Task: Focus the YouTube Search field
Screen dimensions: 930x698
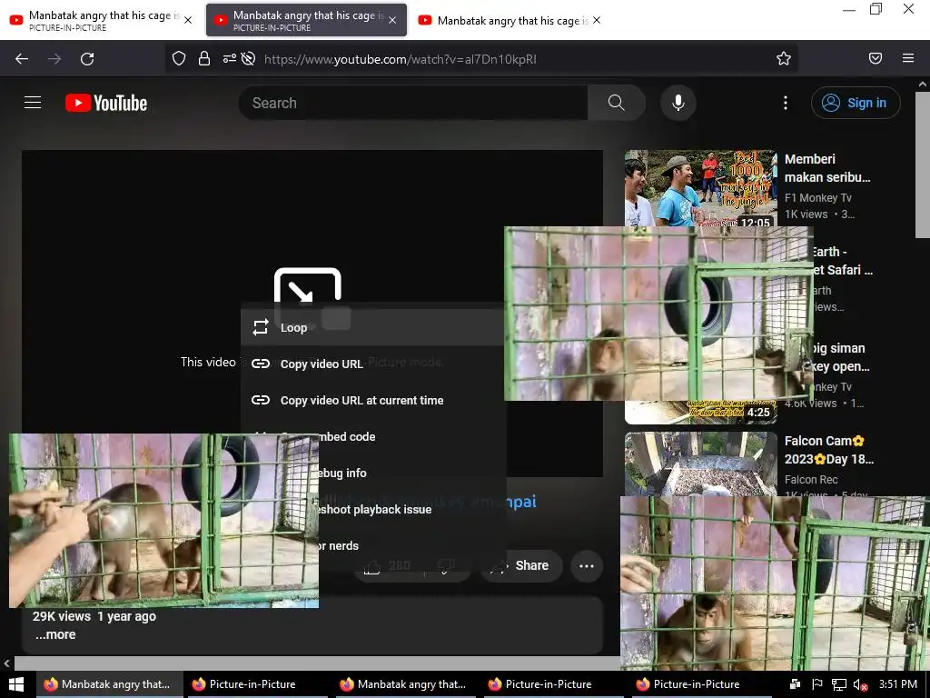Action: 413,103
